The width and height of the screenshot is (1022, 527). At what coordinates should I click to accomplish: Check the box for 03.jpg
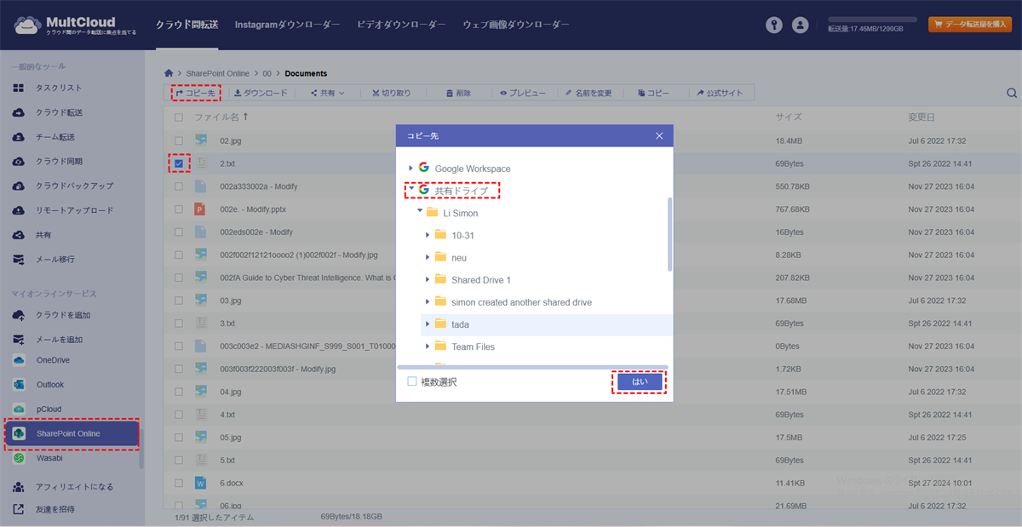179,301
